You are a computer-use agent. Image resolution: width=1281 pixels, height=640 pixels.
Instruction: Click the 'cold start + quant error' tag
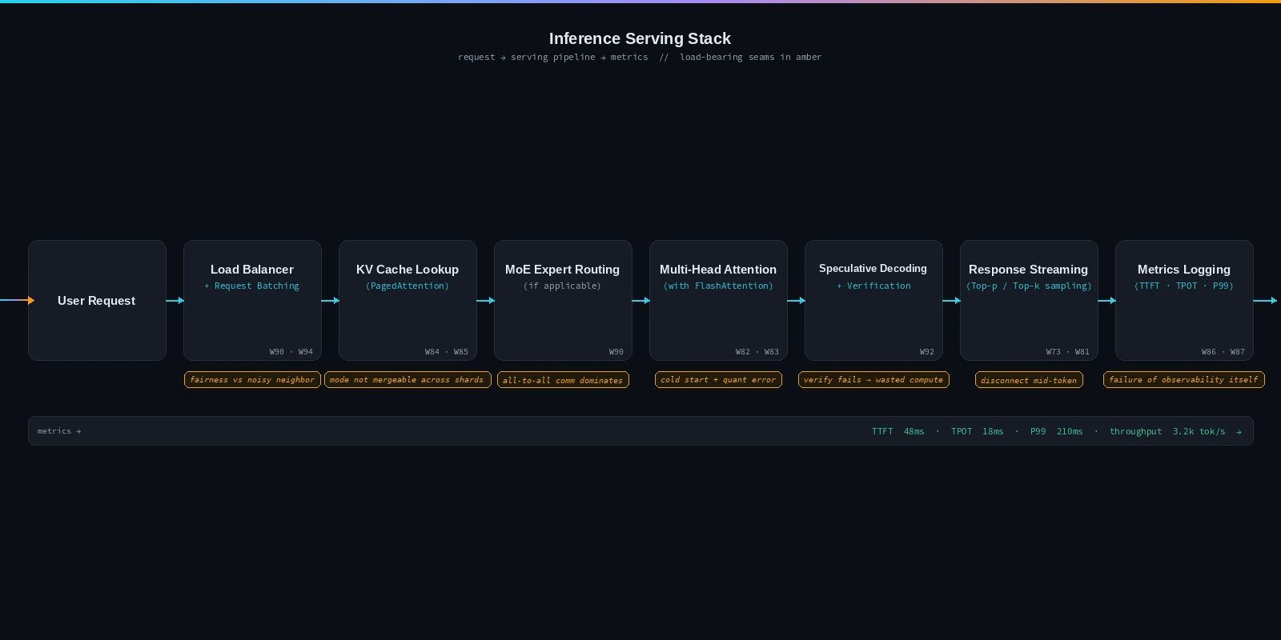pyautogui.click(x=718, y=379)
